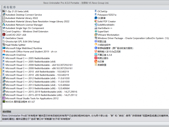Click the Autodesk Network License Manager icon
169x127 pixels.
coord(4,25)
